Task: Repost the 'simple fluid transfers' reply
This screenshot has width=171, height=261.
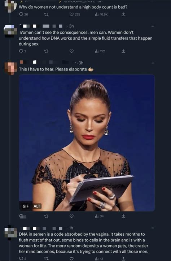Action: click(x=47, y=51)
